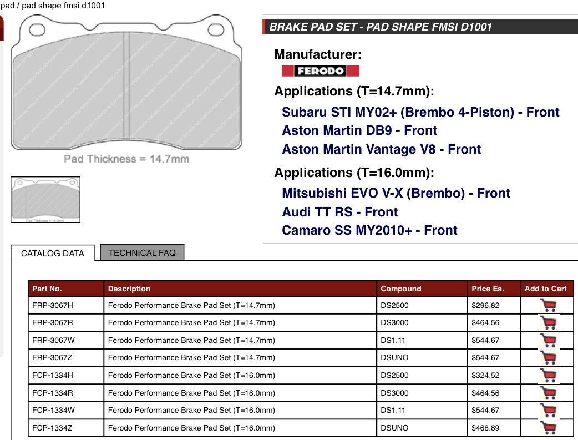Click the 'Manufacturer:' label
Screen dimensions: 578x440
318,54
